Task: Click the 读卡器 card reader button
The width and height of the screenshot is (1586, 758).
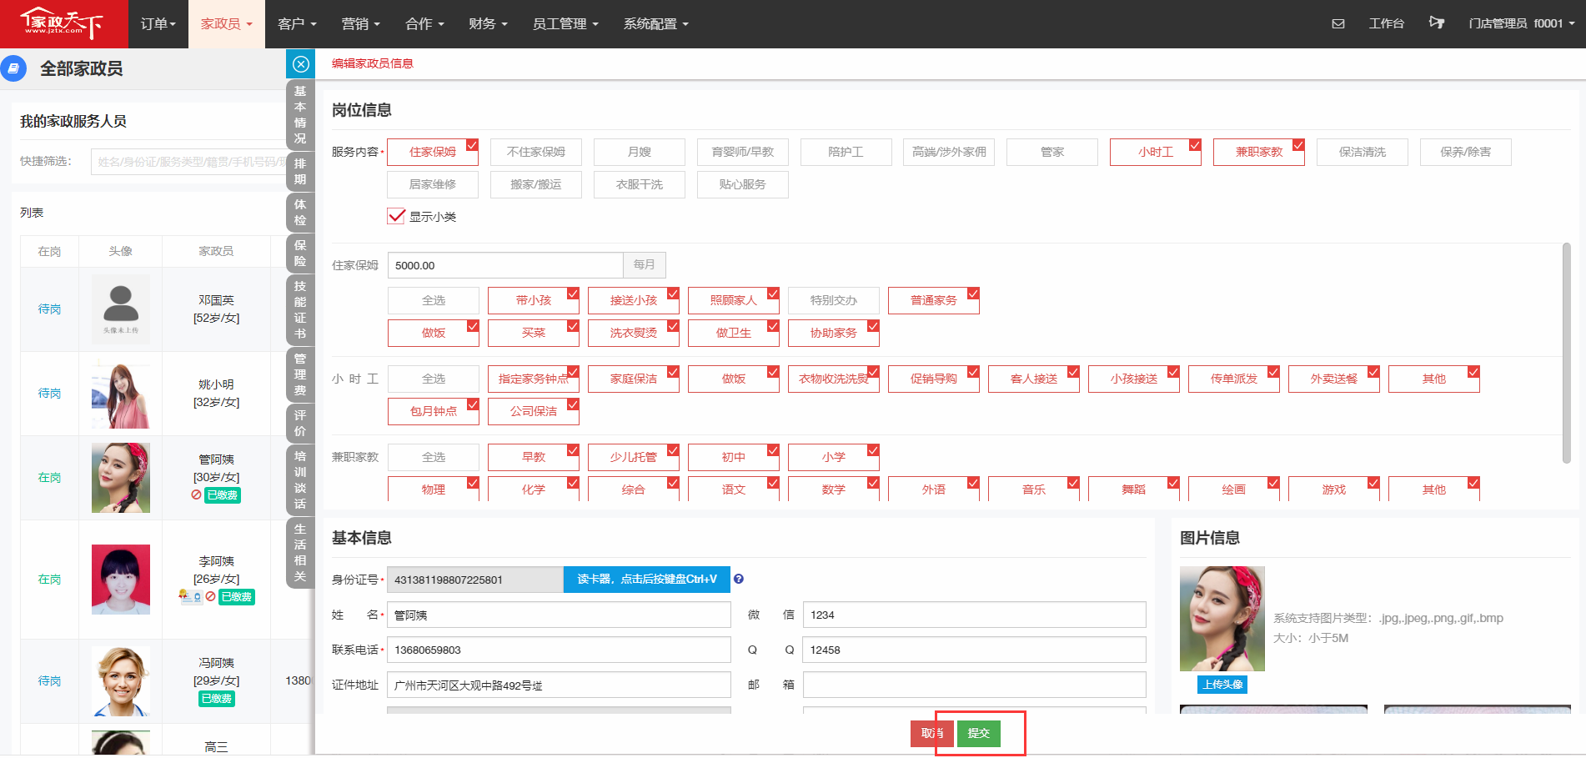Action: pyautogui.click(x=647, y=580)
